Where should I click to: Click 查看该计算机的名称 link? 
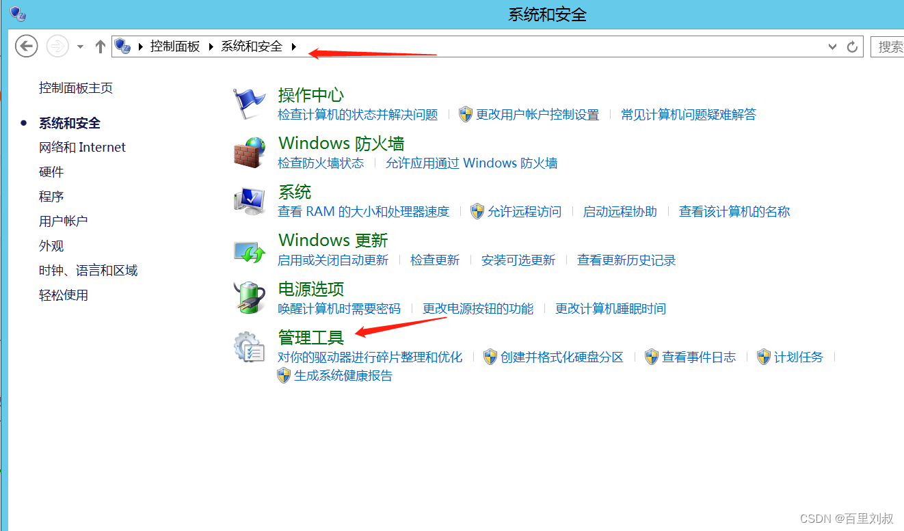(x=734, y=211)
